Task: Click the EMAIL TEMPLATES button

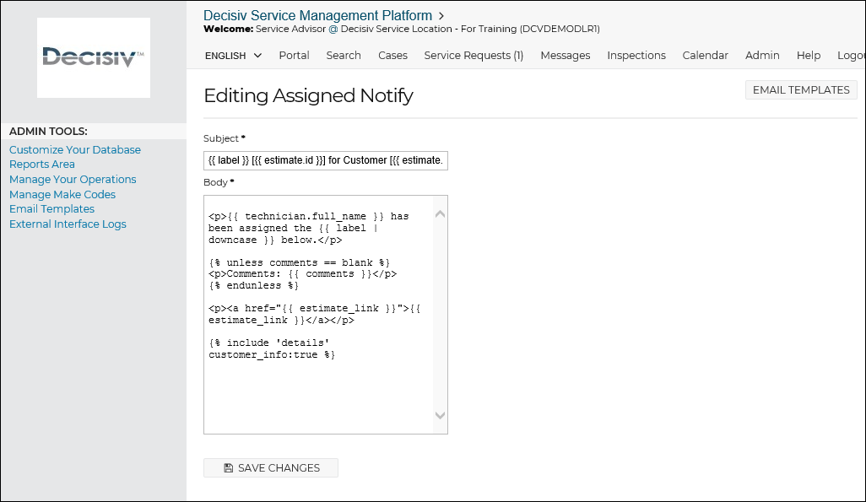Action: (x=801, y=90)
